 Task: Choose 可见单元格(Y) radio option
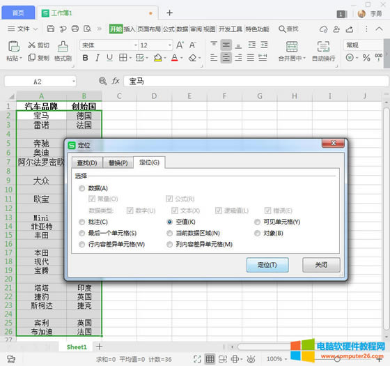(257, 222)
